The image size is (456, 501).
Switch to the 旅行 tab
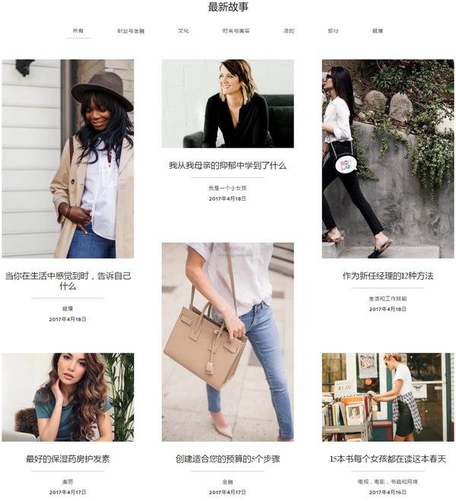(x=333, y=31)
